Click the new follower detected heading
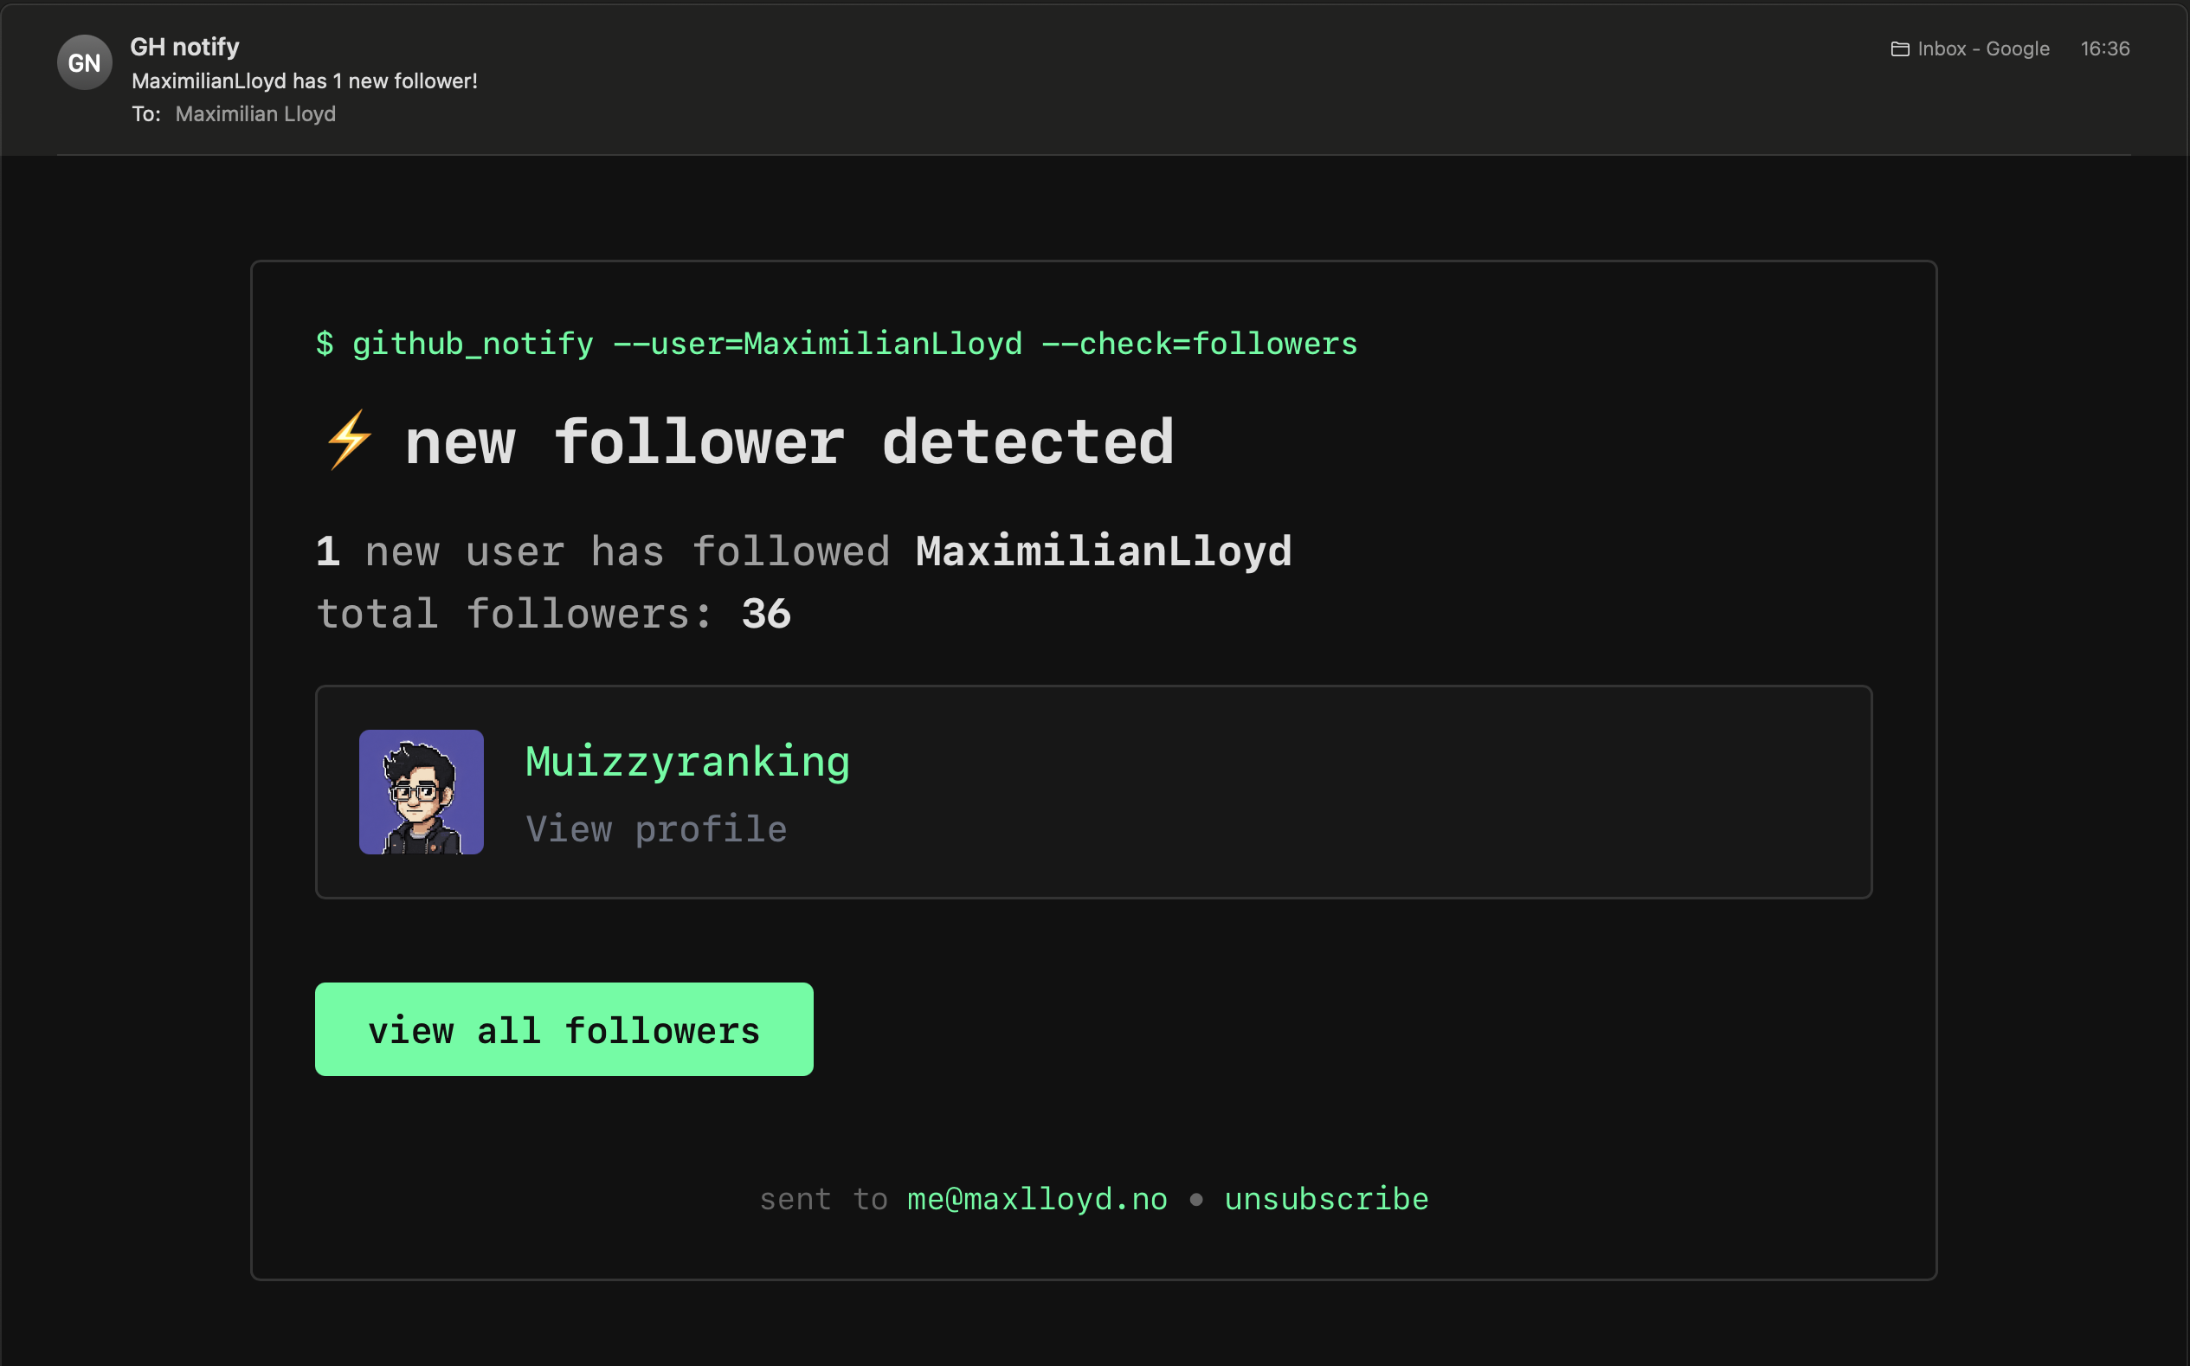The height and width of the screenshot is (1366, 2190). point(788,441)
